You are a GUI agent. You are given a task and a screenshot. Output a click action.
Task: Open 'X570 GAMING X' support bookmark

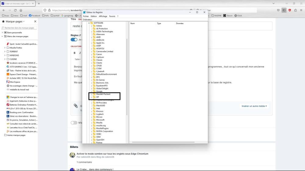(22, 67)
